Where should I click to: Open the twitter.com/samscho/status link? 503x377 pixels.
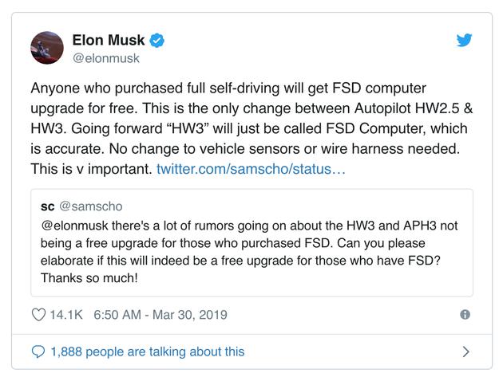tap(251, 169)
